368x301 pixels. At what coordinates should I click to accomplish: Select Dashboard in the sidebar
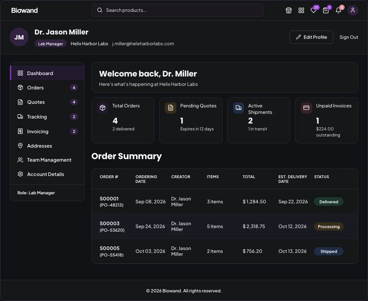click(x=47, y=73)
